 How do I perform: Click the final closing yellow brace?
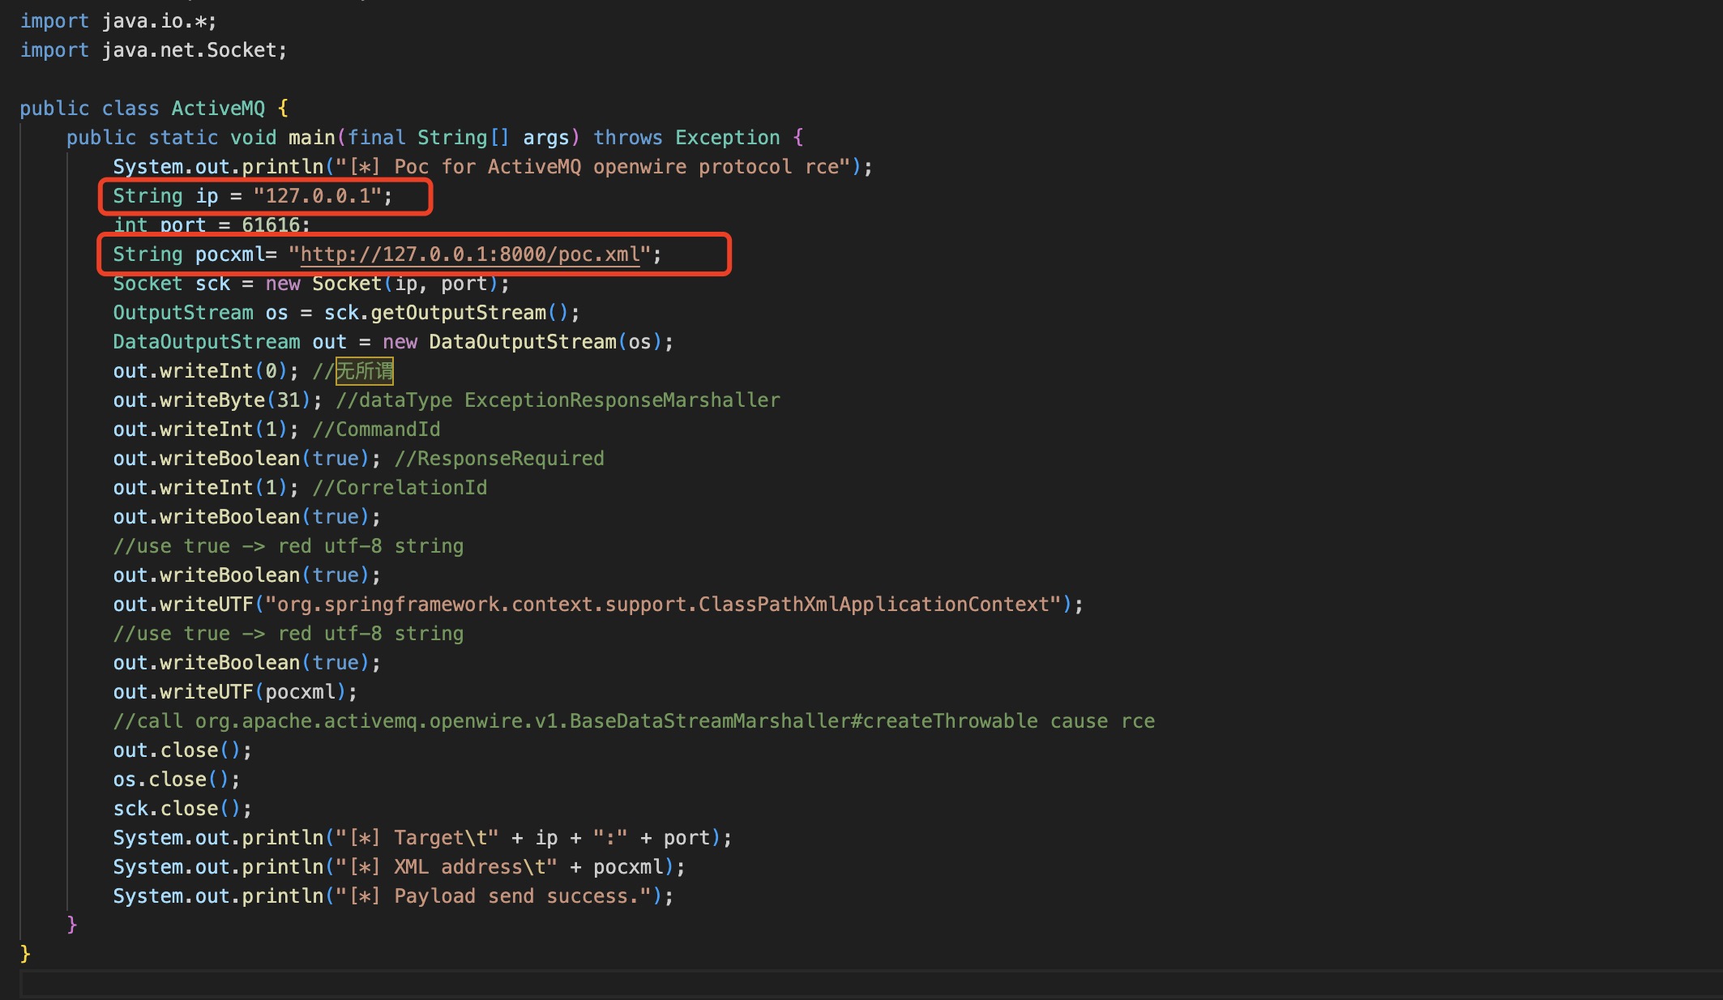click(25, 954)
